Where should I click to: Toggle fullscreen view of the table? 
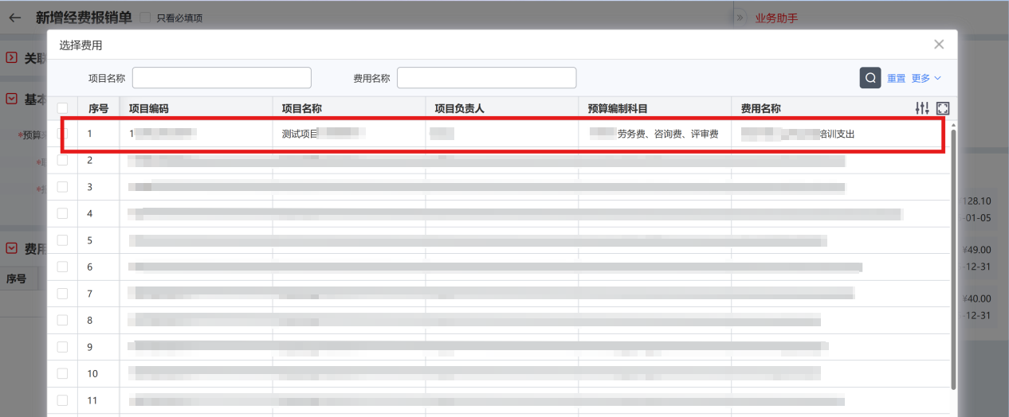click(943, 108)
